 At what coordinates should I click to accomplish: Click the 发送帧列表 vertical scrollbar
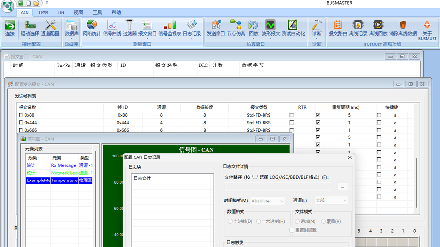pyautogui.click(x=417, y=182)
